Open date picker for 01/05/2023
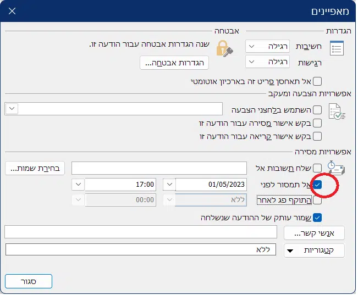358x295 pixels. (x=169, y=185)
